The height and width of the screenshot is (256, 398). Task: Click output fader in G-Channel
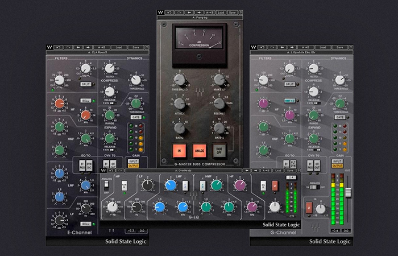[x=348, y=192]
